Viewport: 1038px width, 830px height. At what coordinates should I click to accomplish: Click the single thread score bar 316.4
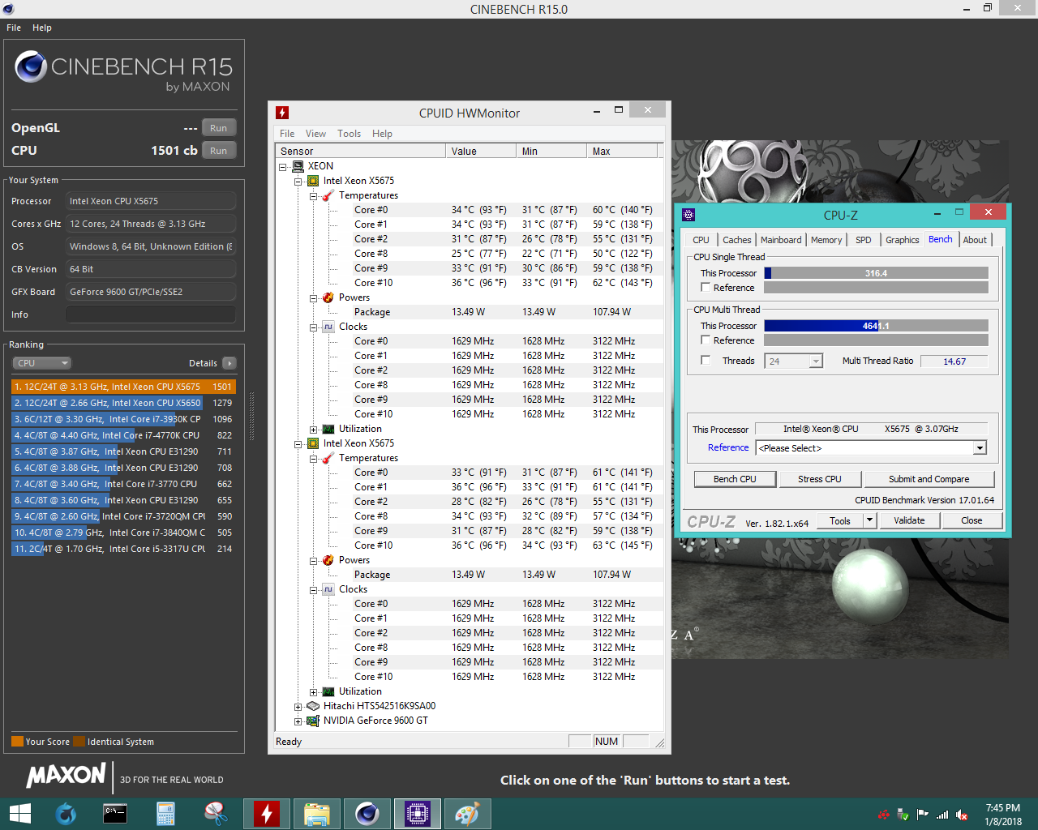(876, 273)
